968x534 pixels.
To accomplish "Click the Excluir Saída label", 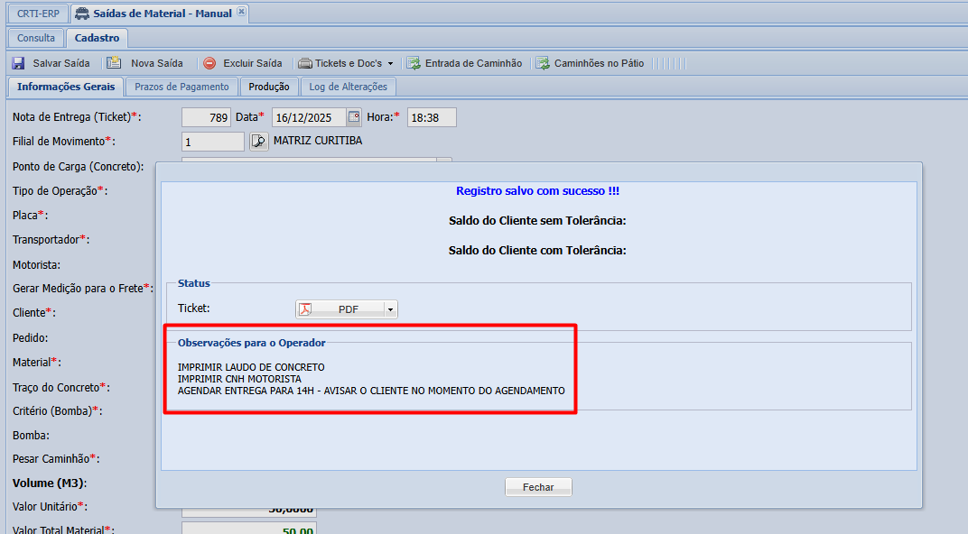I will [253, 63].
